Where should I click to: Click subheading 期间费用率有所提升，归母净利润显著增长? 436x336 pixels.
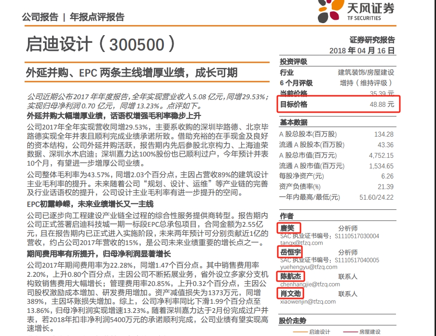[99, 254]
